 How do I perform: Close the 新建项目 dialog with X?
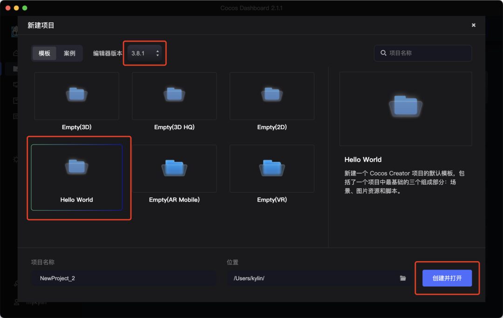474,25
